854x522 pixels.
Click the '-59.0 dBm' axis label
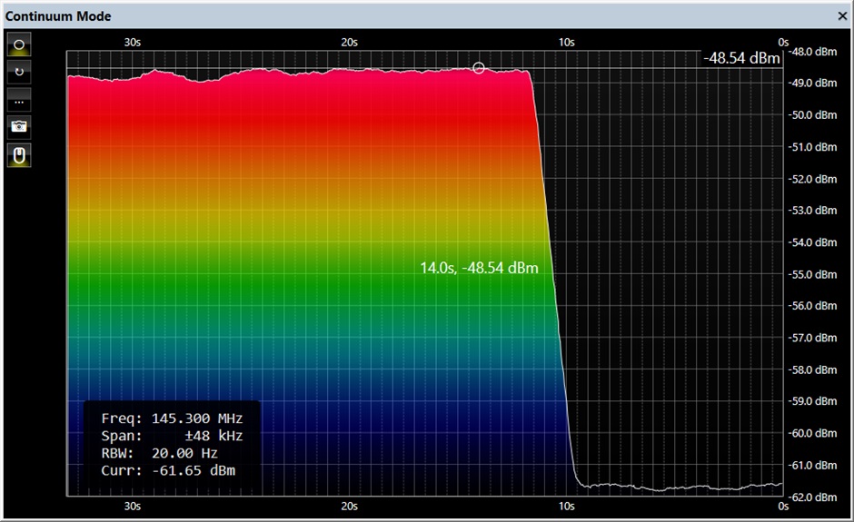812,401
